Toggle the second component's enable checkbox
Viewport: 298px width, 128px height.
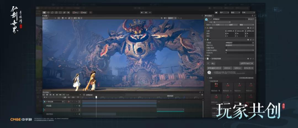pyautogui.click(x=210, y=40)
